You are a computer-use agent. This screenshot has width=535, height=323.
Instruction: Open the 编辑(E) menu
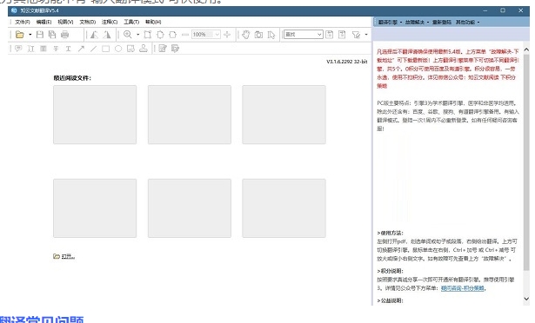43,22
